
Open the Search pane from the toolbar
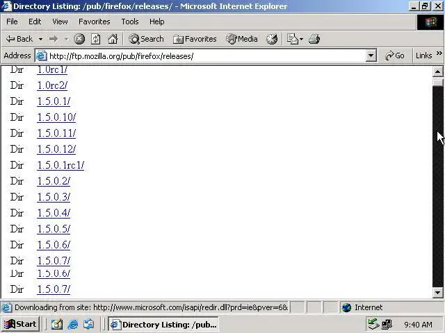point(146,39)
